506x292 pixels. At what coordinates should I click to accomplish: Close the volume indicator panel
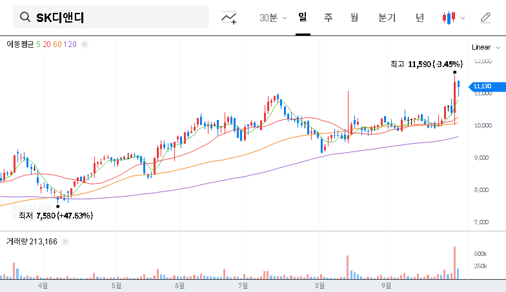click(66, 241)
